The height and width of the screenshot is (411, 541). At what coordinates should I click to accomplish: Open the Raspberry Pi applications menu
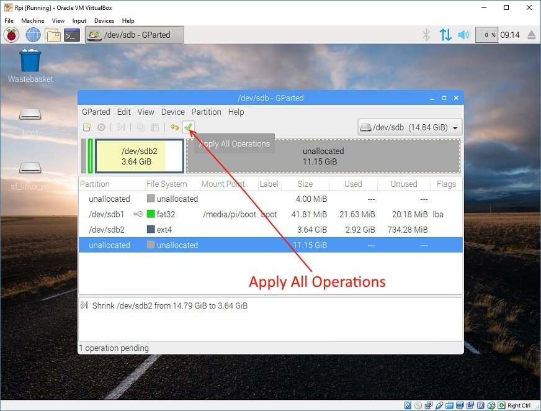11,35
